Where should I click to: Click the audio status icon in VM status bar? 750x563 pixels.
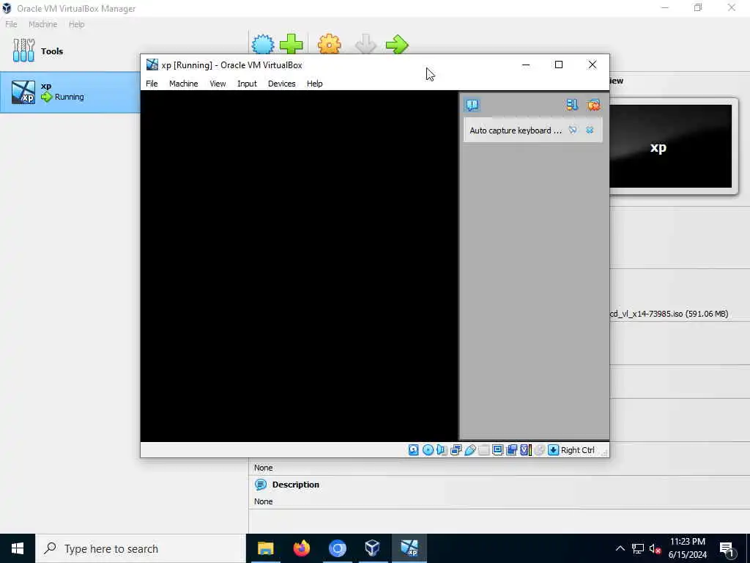tap(442, 450)
